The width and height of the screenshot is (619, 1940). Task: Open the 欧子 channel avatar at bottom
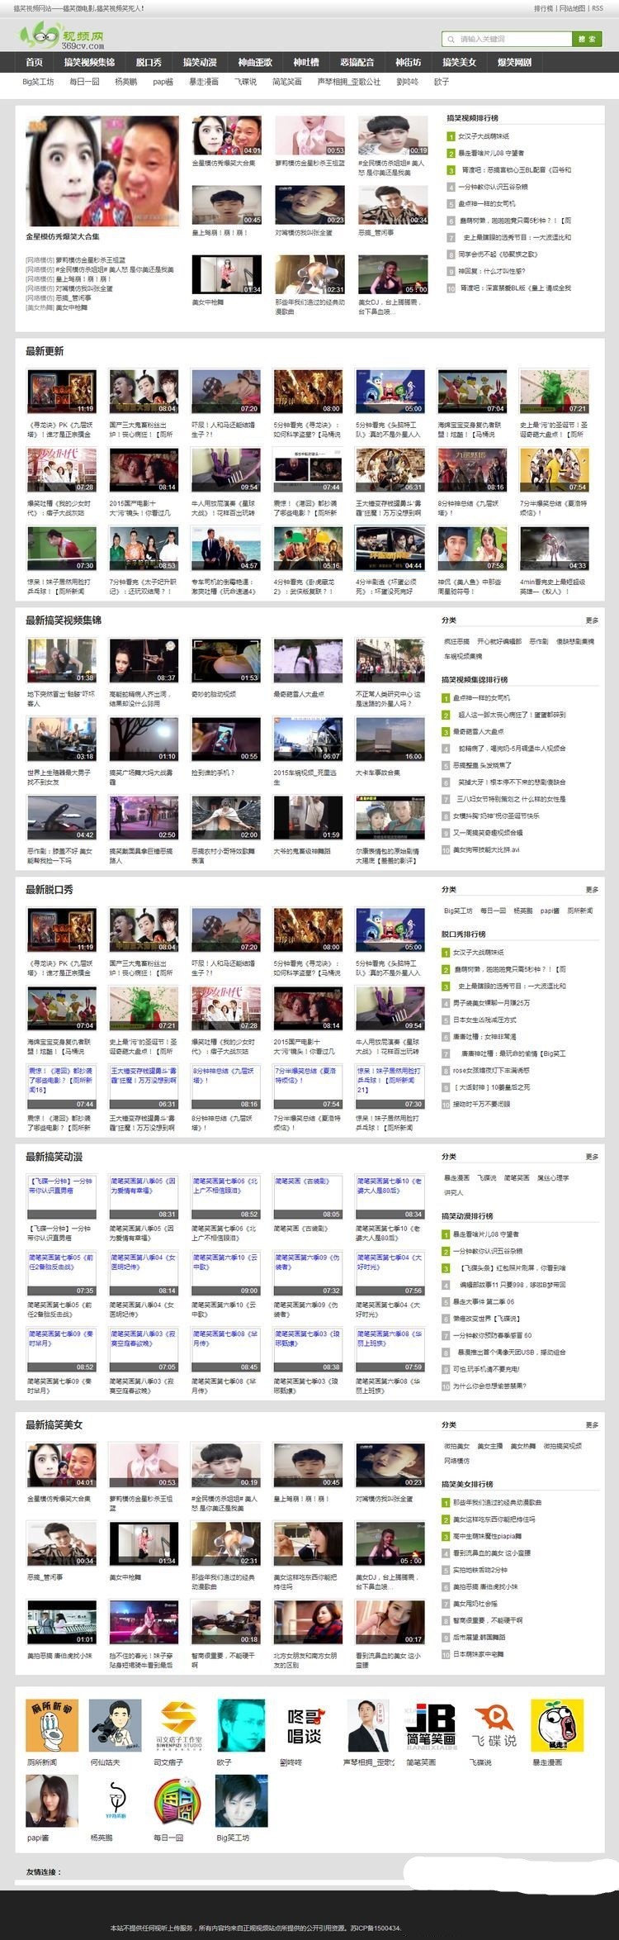(x=242, y=1727)
